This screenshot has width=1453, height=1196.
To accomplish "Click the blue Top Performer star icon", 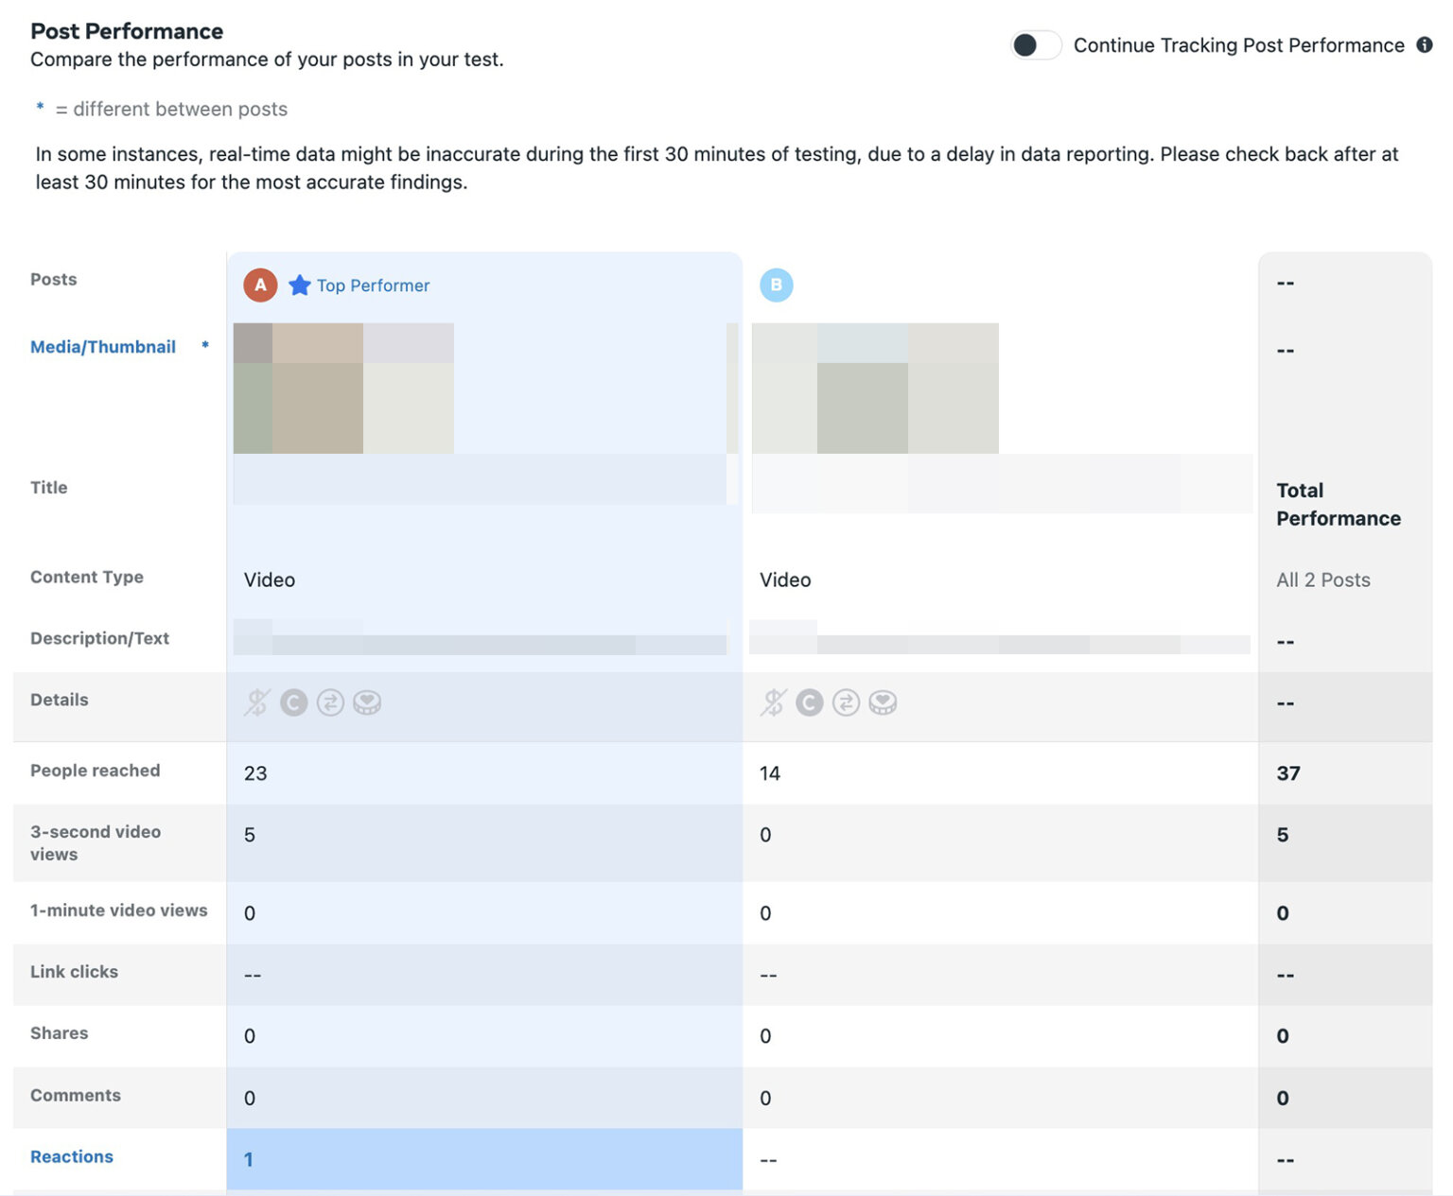I will tap(300, 285).
